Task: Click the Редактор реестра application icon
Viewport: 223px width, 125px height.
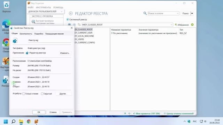Action: pyautogui.click(x=27, y=53)
